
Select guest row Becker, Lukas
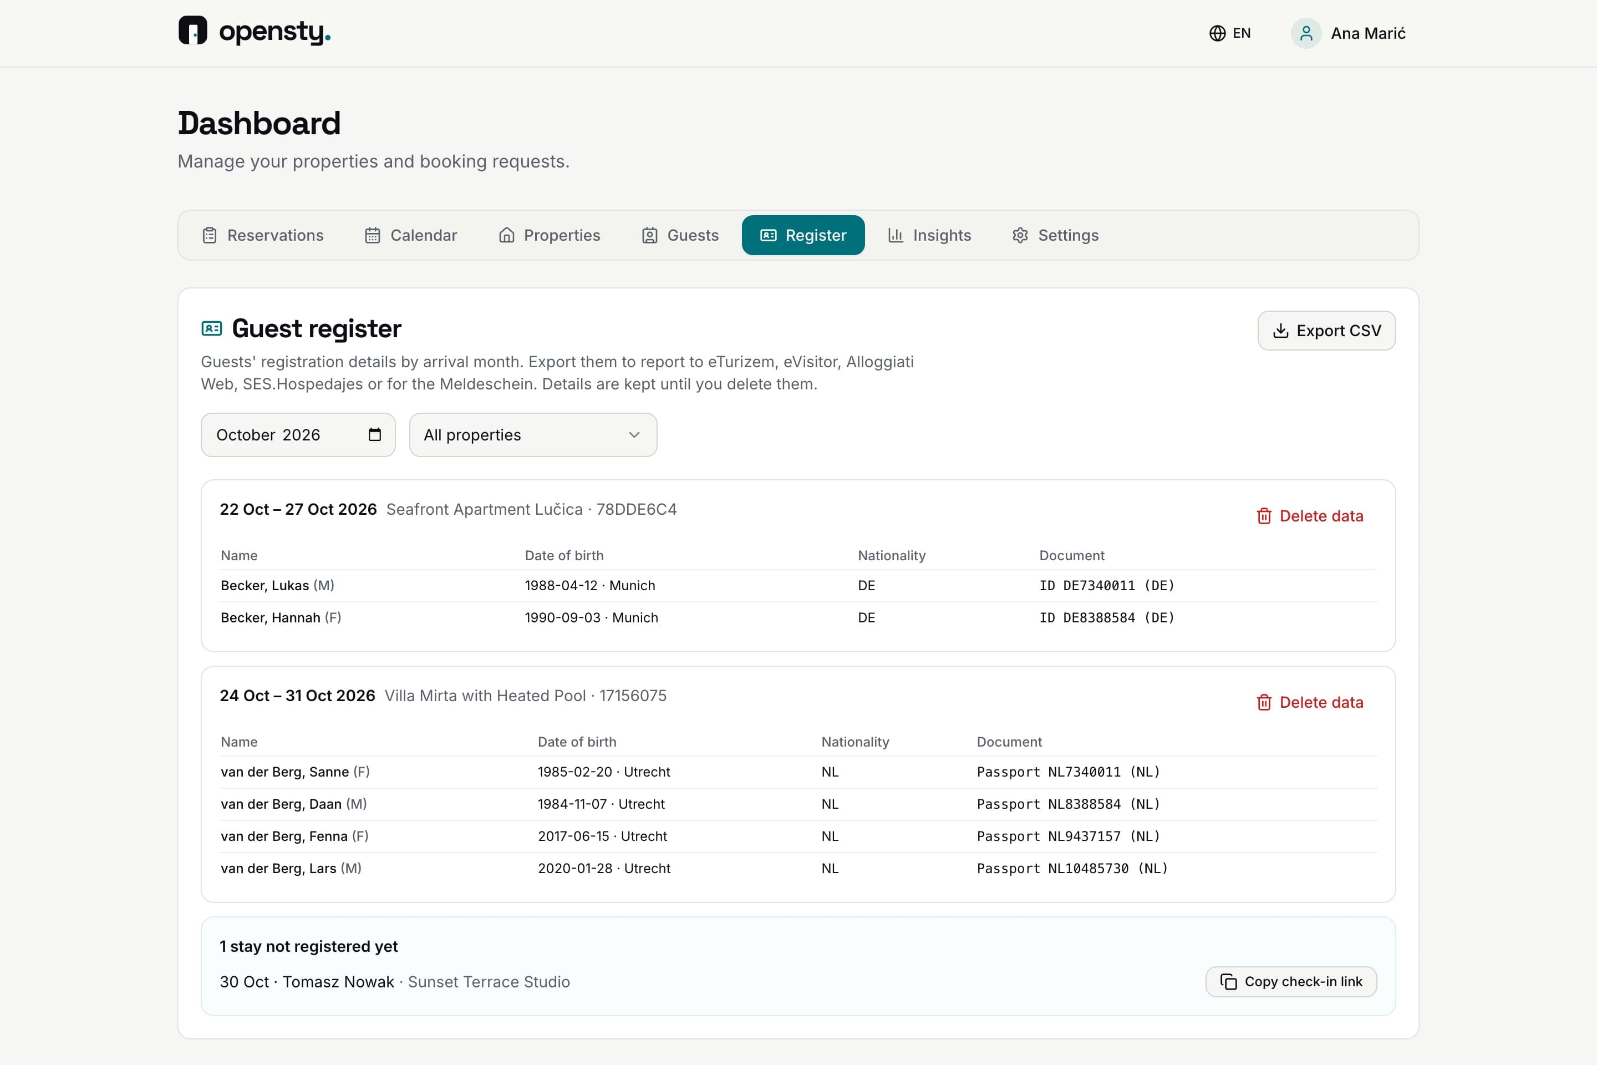798,586
